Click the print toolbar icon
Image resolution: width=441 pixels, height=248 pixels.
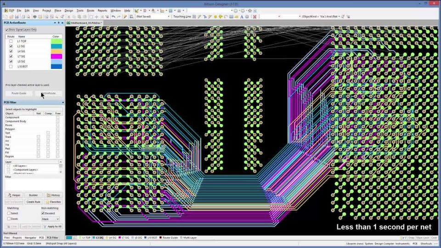23,17
